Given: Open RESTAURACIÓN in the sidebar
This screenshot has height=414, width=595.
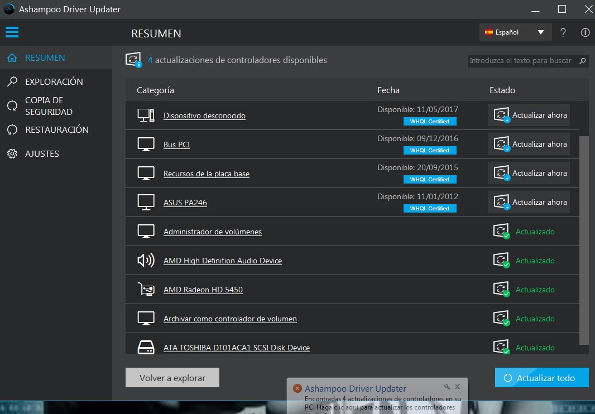Looking at the screenshot, I should [56, 130].
